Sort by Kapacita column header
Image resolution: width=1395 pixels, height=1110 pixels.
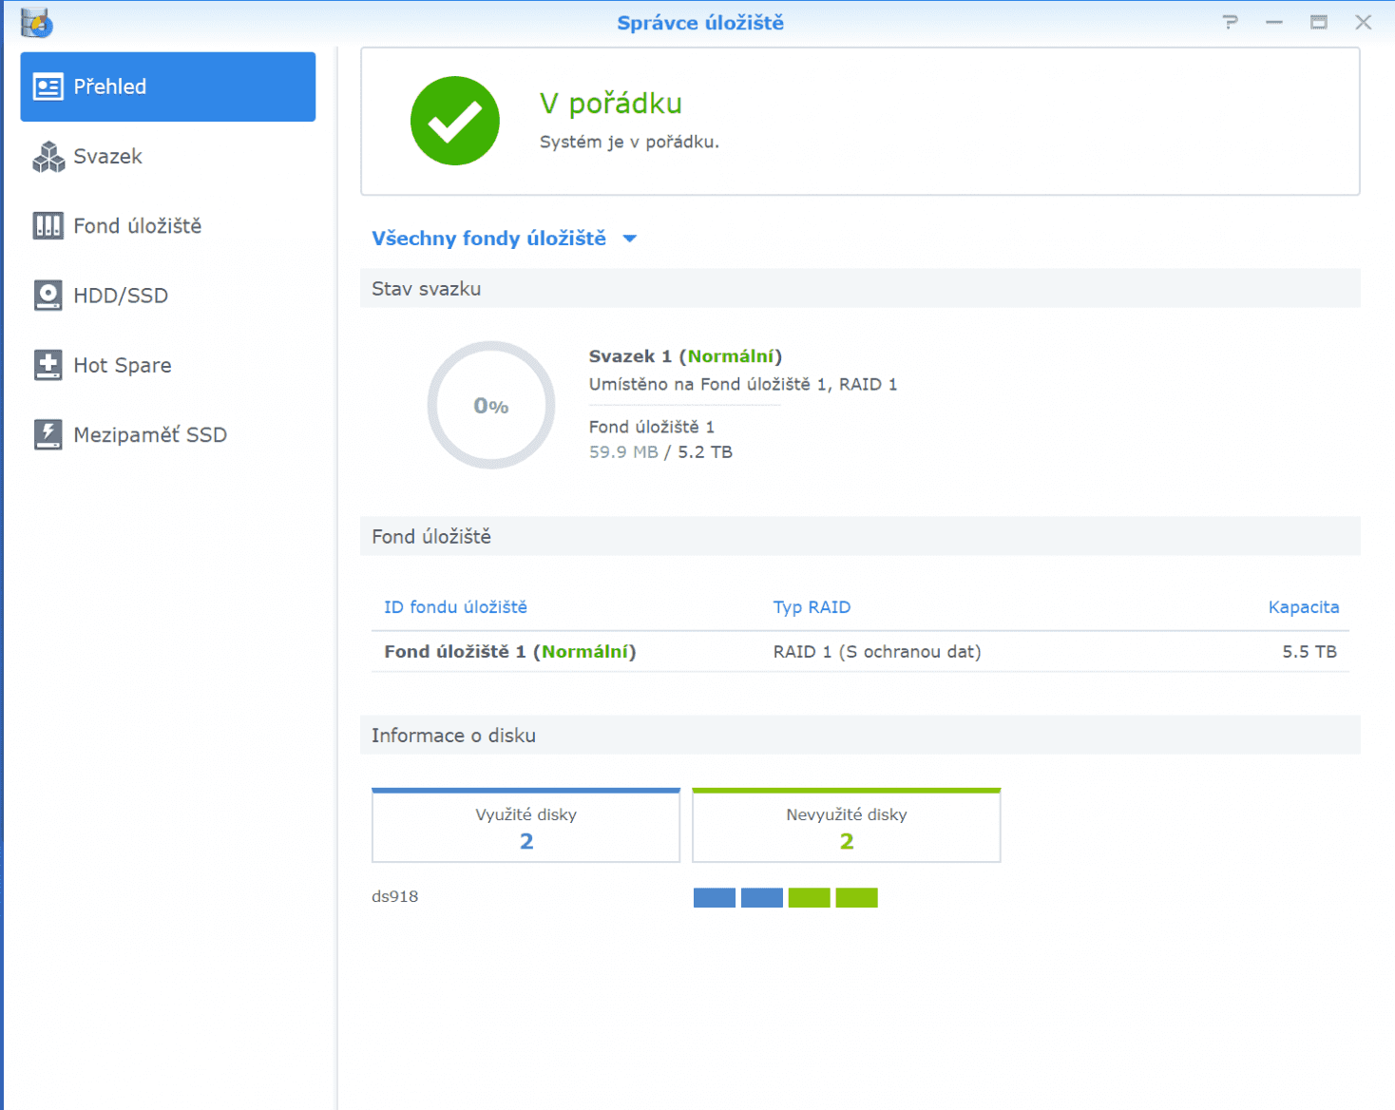pos(1303,607)
